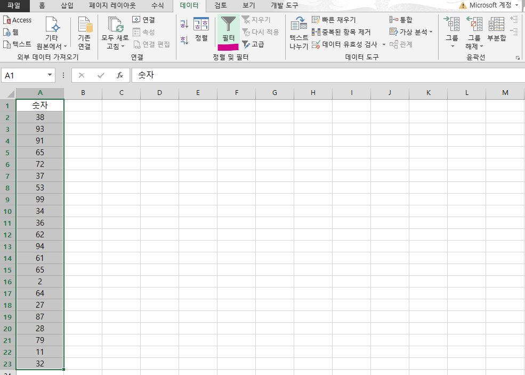Switch to the 홈 (Home) tab

[x=42, y=5]
